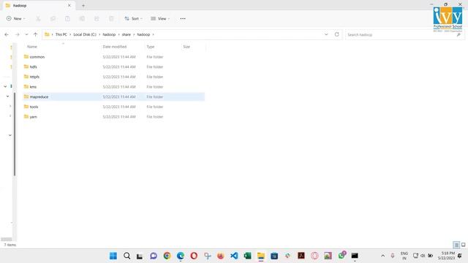Image resolution: width=468 pixels, height=263 pixels.
Task: Select the common folder
Action: pyautogui.click(x=114, y=57)
